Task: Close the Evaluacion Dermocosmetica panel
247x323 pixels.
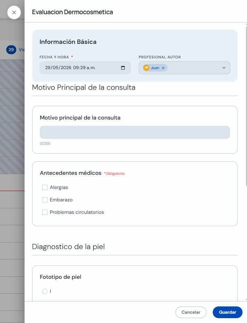Action: tap(14, 12)
